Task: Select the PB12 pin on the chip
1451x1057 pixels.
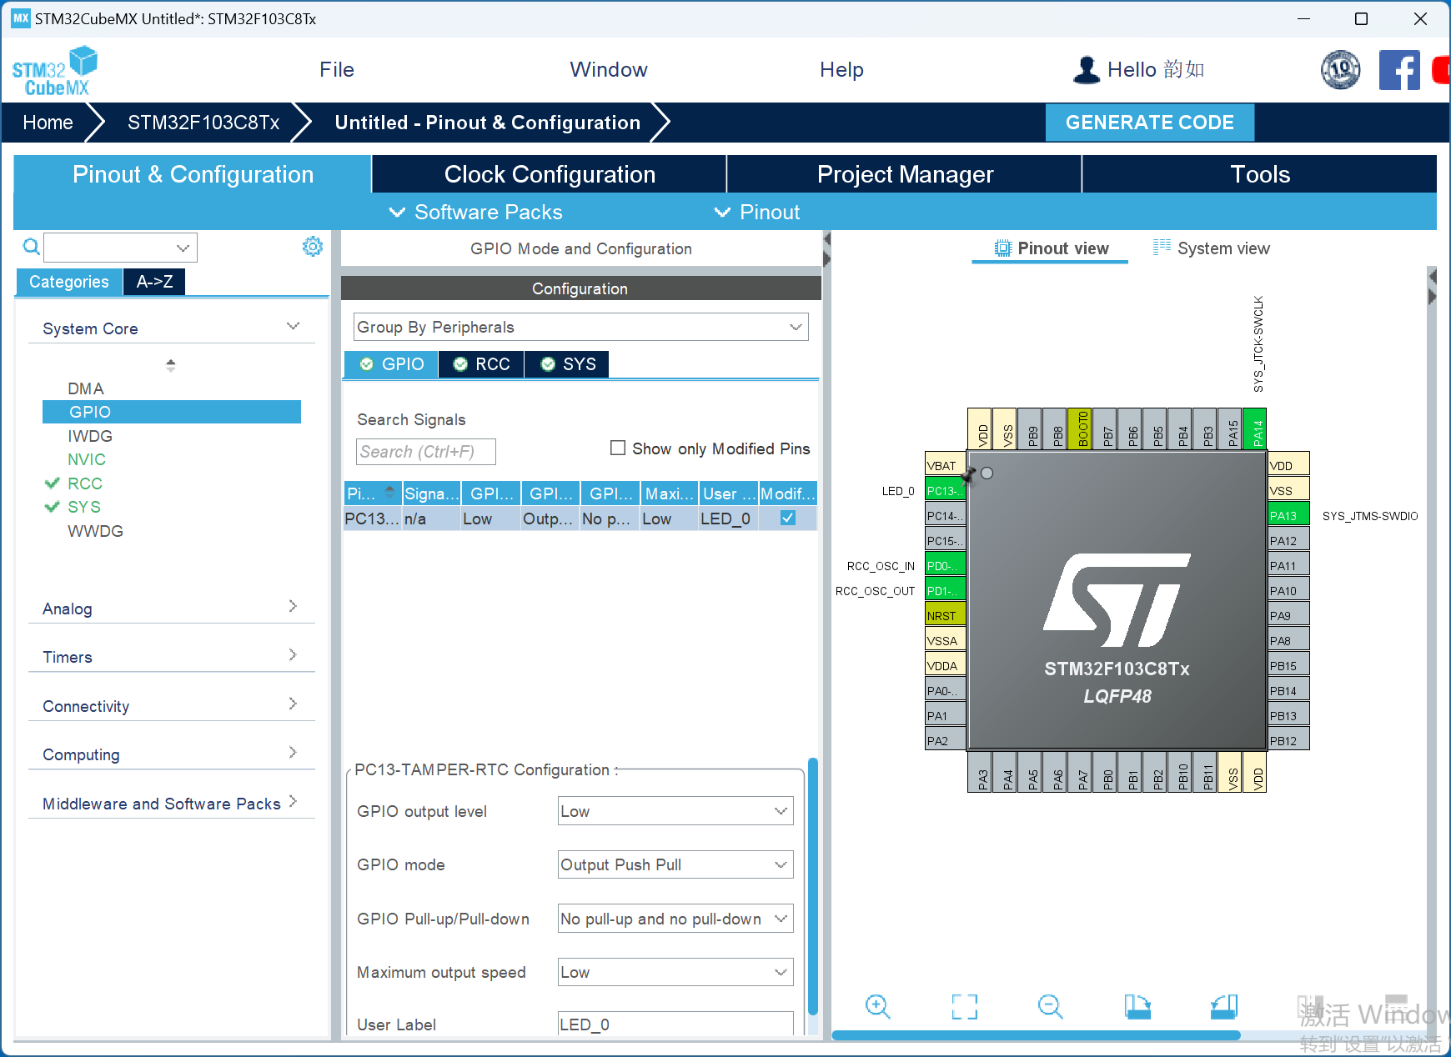Action: point(1288,740)
